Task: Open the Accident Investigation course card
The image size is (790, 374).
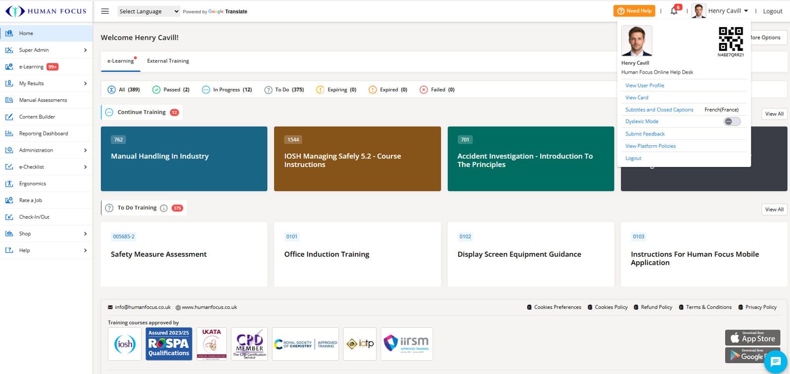Action: pos(531,159)
